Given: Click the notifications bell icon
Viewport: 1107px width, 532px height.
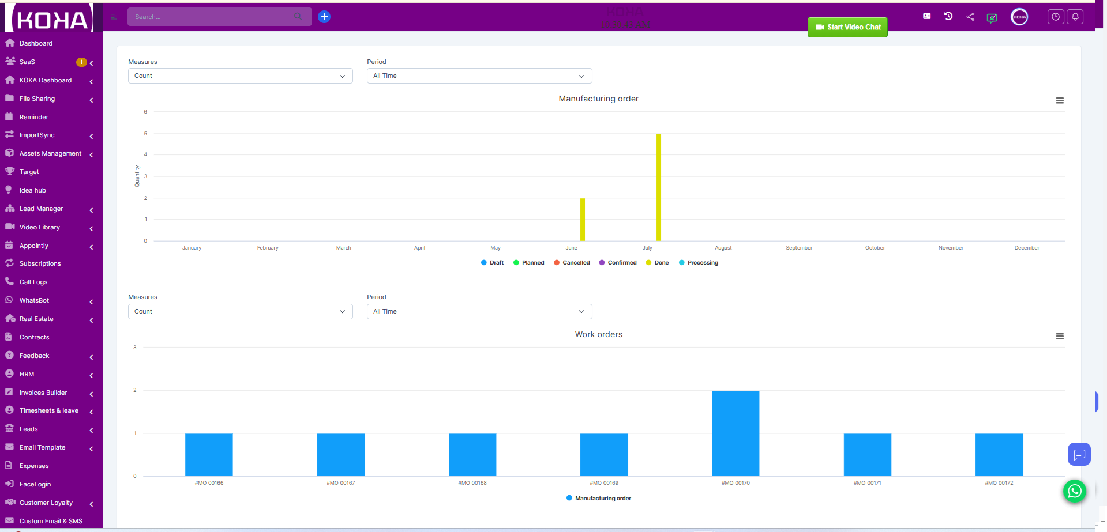Looking at the screenshot, I should click(x=1075, y=17).
